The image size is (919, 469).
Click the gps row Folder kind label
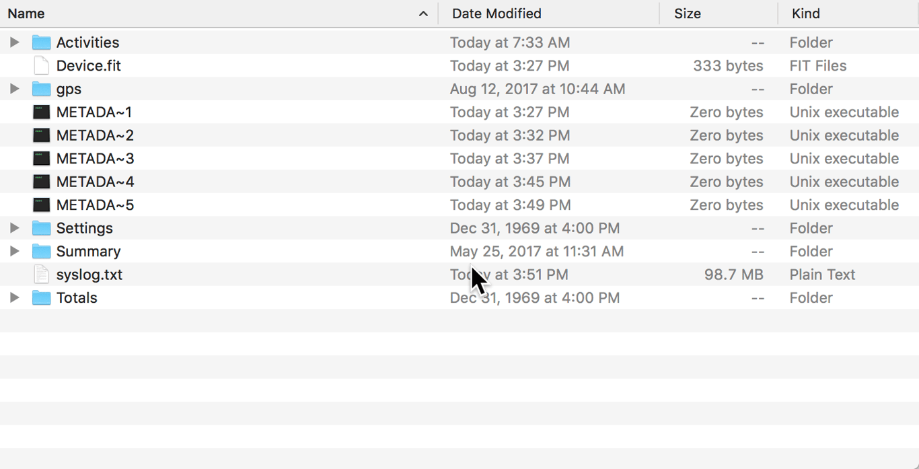pyautogui.click(x=811, y=89)
